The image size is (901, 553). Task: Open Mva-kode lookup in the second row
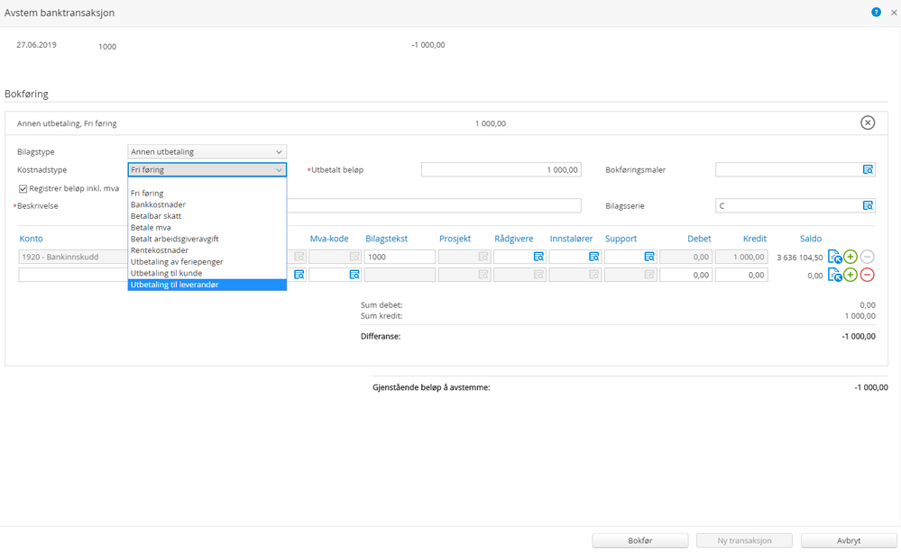(x=354, y=275)
